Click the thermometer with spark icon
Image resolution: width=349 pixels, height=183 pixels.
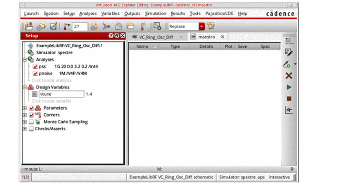[143, 27]
